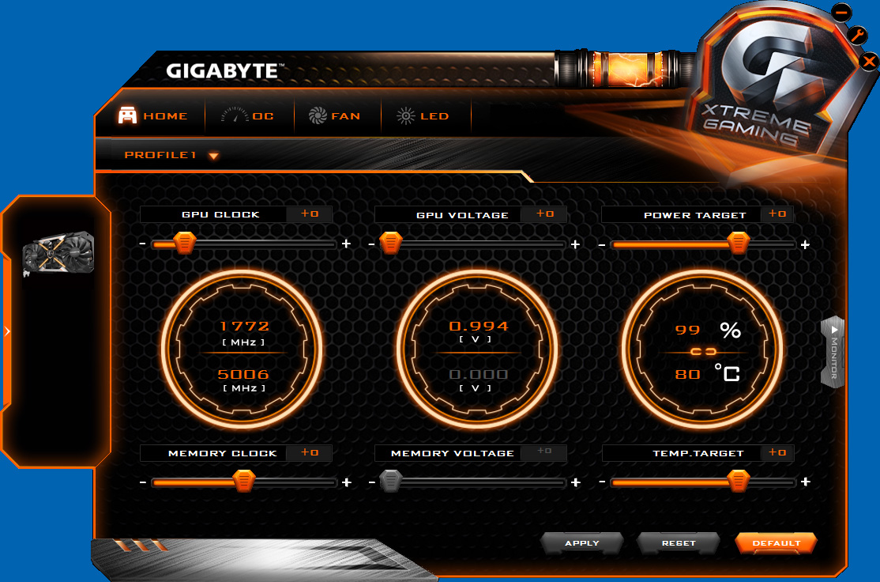Viewport: 880px width, 582px height.
Task: Click the FAN blade icon
Action: [318, 115]
